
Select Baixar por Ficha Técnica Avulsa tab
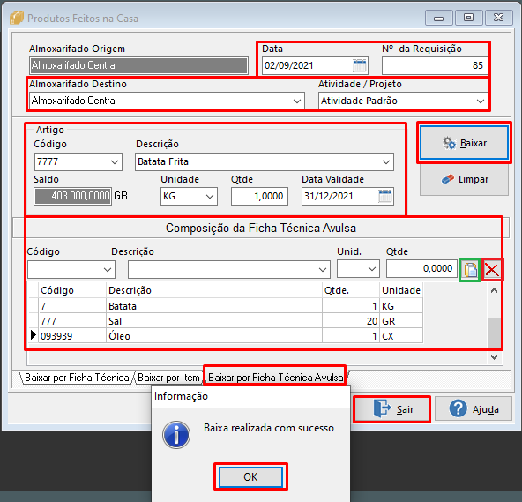click(276, 378)
